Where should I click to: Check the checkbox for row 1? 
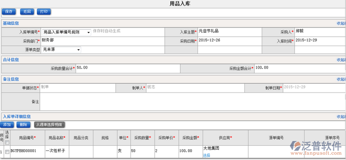click(x=7, y=151)
